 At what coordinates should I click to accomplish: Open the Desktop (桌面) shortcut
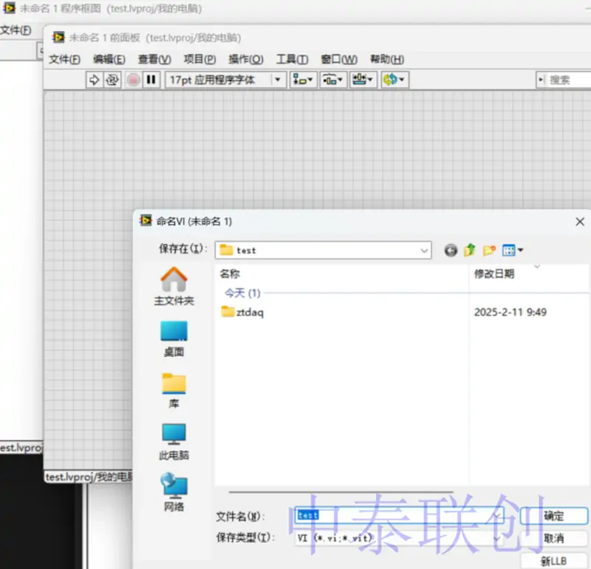tap(174, 339)
